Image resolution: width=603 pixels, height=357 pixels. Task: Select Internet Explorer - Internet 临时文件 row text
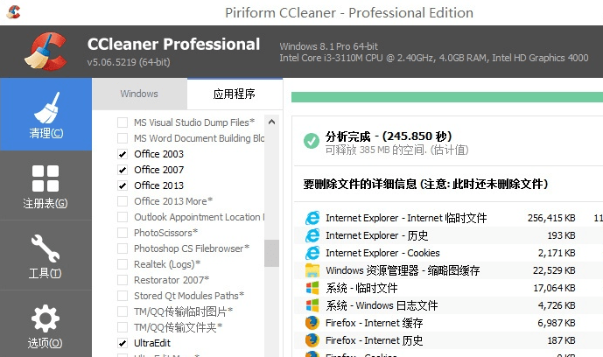pyautogui.click(x=406, y=218)
